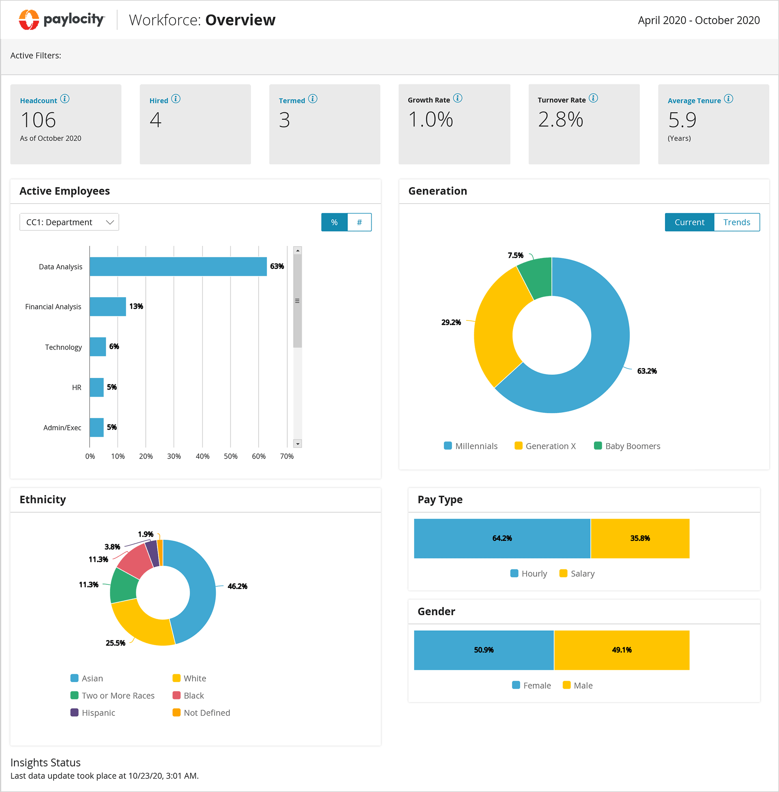Image resolution: width=779 pixels, height=792 pixels.
Task: Select the Current tab in Generation
Action: coord(689,222)
